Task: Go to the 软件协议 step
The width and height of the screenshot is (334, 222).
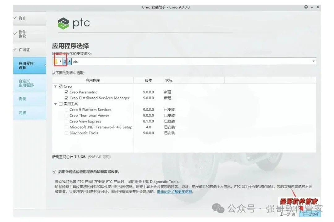Action: click(x=30, y=34)
